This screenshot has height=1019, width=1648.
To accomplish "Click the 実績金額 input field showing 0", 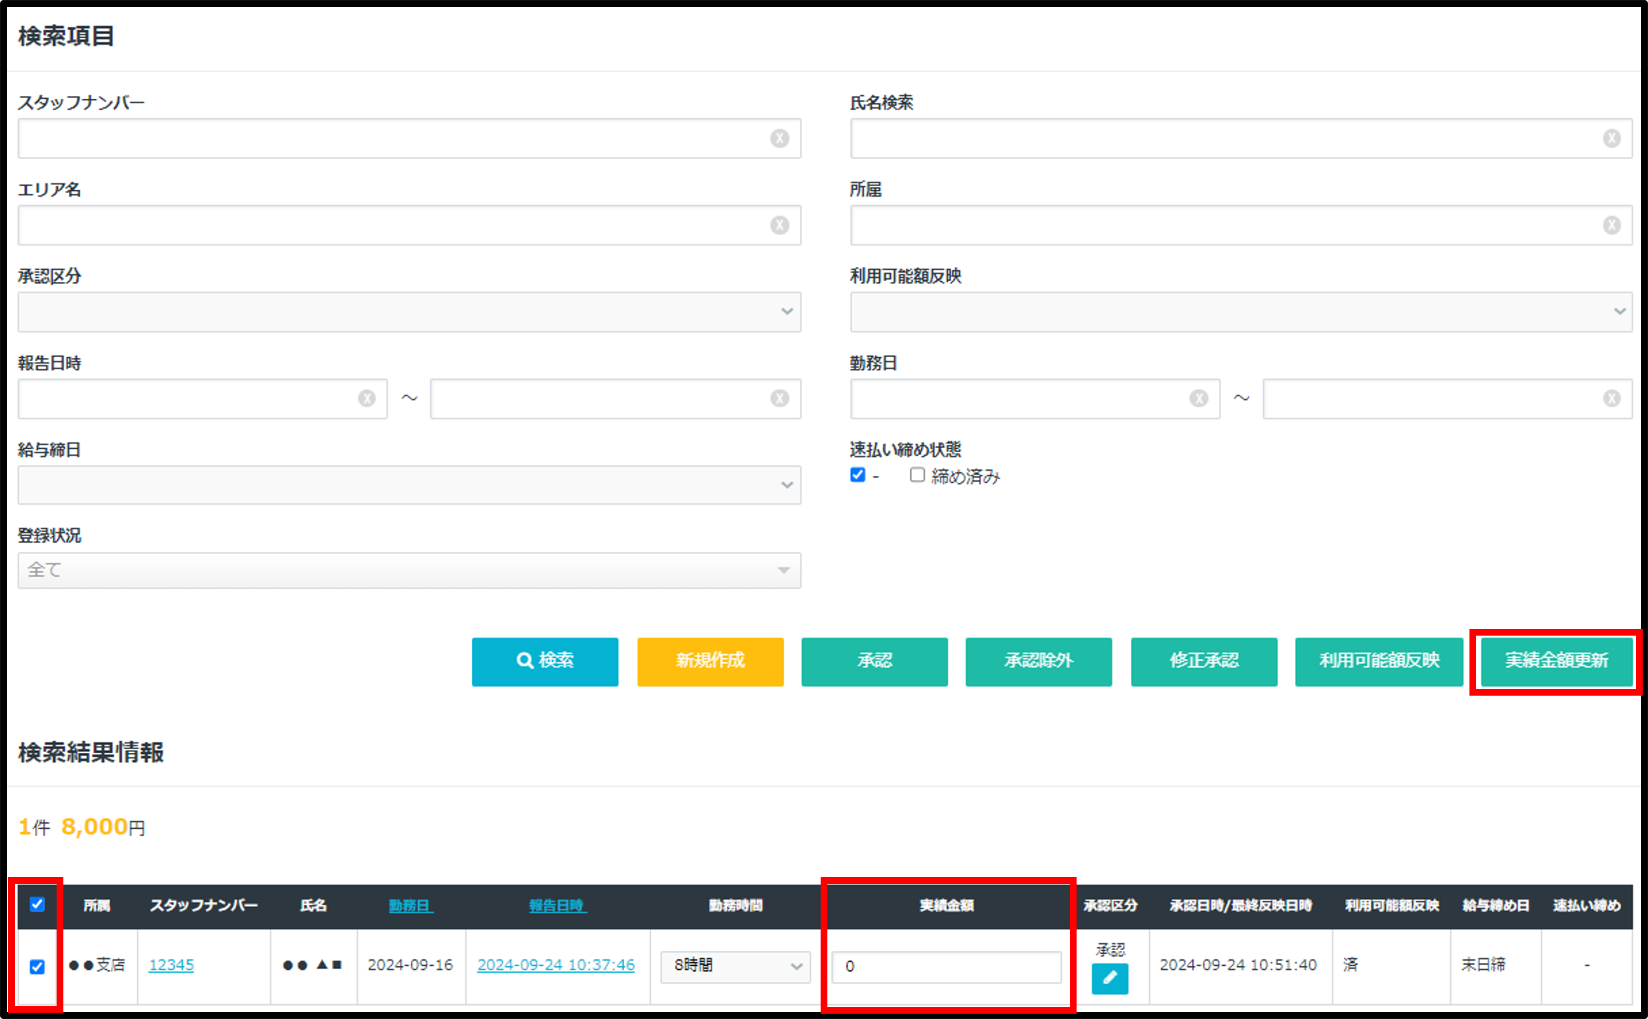I will (x=945, y=966).
